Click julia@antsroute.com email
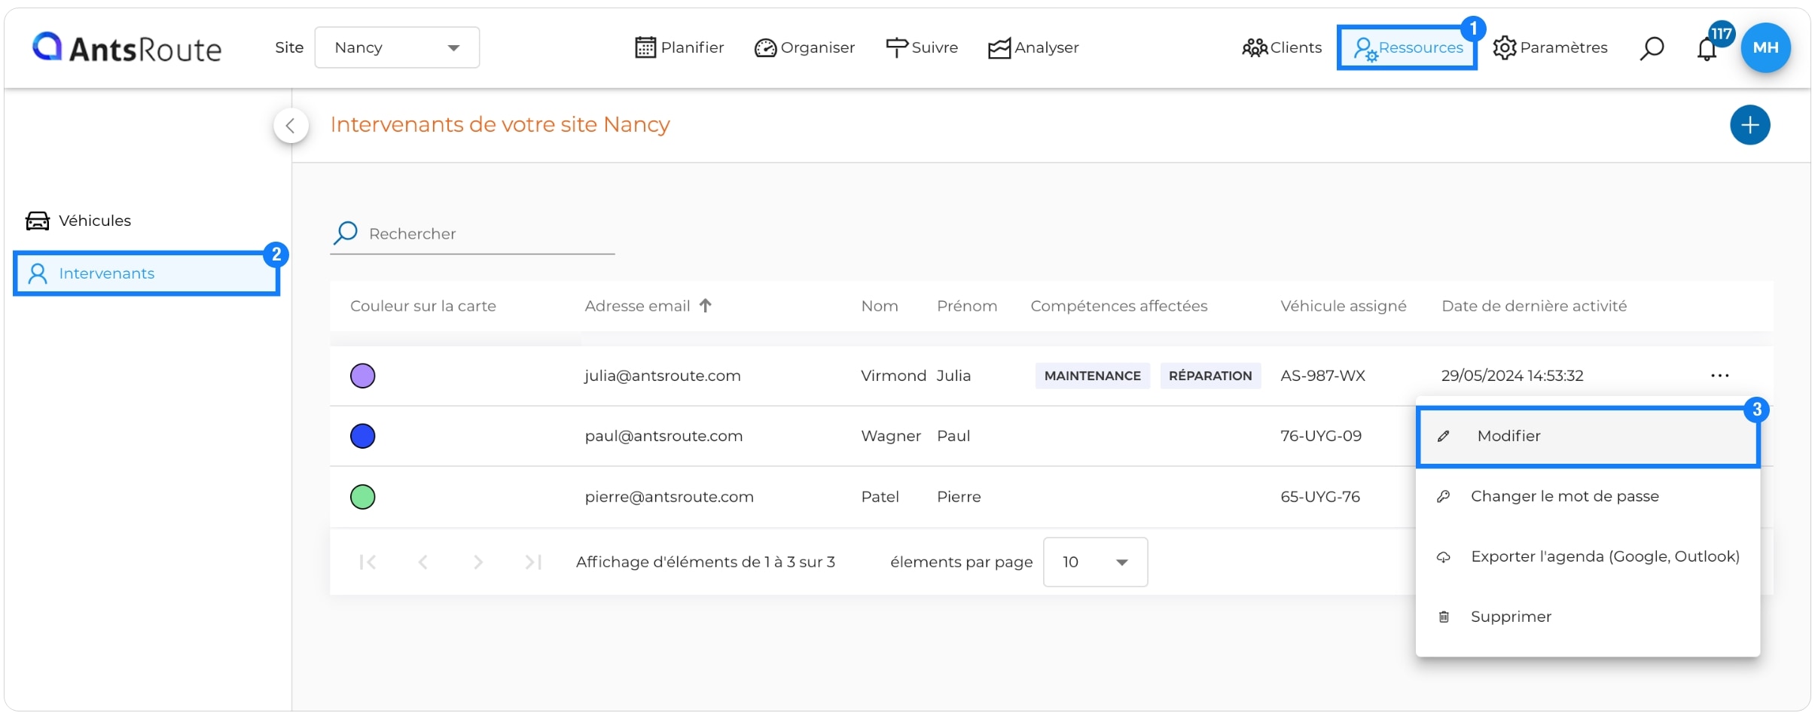The image size is (1815, 722). [663, 376]
